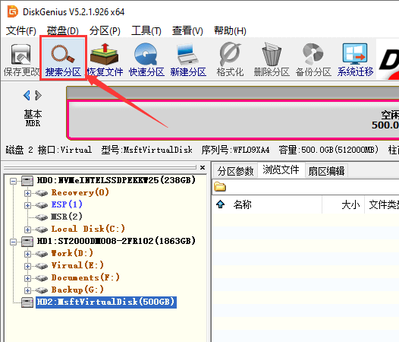
Task: Switch to the 浏览文件 tab
Action: (281, 169)
